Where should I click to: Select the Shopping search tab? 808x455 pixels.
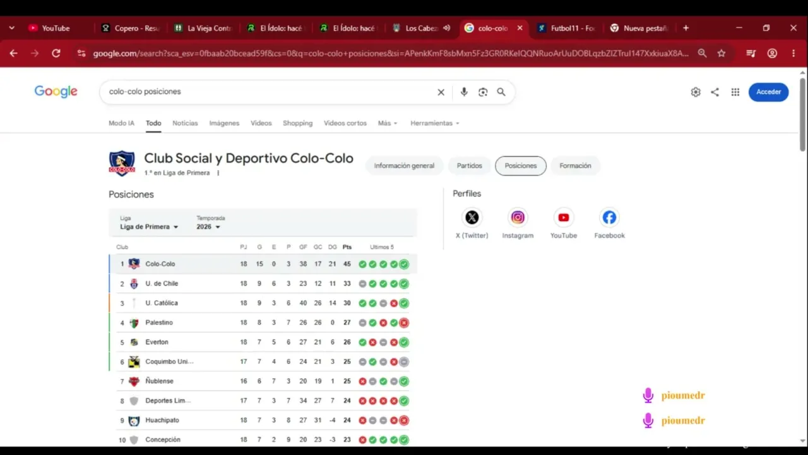297,123
